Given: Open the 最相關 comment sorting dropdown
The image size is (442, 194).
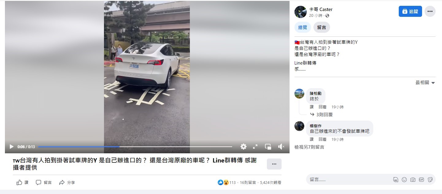Looking at the screenshot, I should (x=425, y=83).
